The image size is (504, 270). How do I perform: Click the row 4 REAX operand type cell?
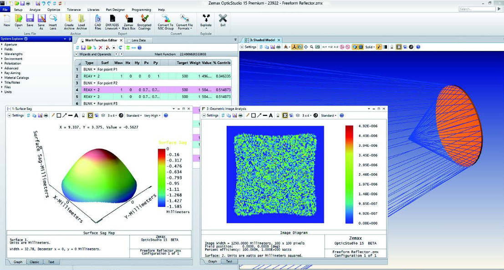click(x=89, y=90)
